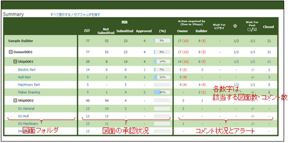Click Sample Builder progress bar 5%
The height and width of the screenshot is (143, 290).
click(x=162, y=41)
